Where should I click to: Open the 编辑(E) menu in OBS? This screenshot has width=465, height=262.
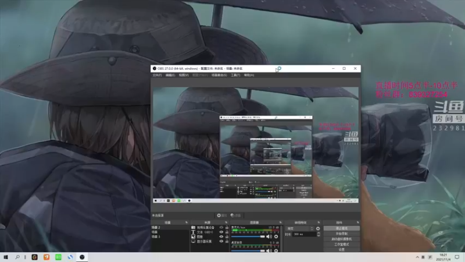tap(170, 75)
